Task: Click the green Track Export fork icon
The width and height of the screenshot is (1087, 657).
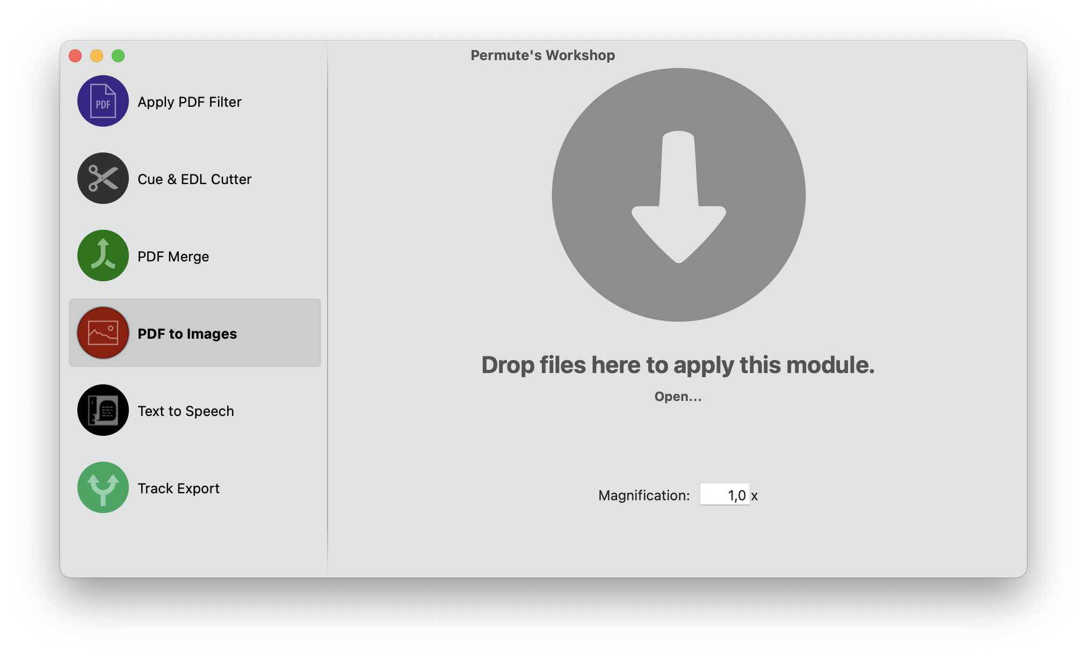Action: [103, 487]
